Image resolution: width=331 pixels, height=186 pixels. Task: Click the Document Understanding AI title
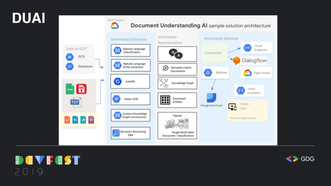(169, 25)
